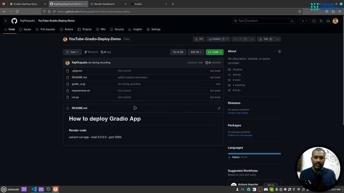Open About section settings gear
Screen dimensions: 344x193
point(279,51)
